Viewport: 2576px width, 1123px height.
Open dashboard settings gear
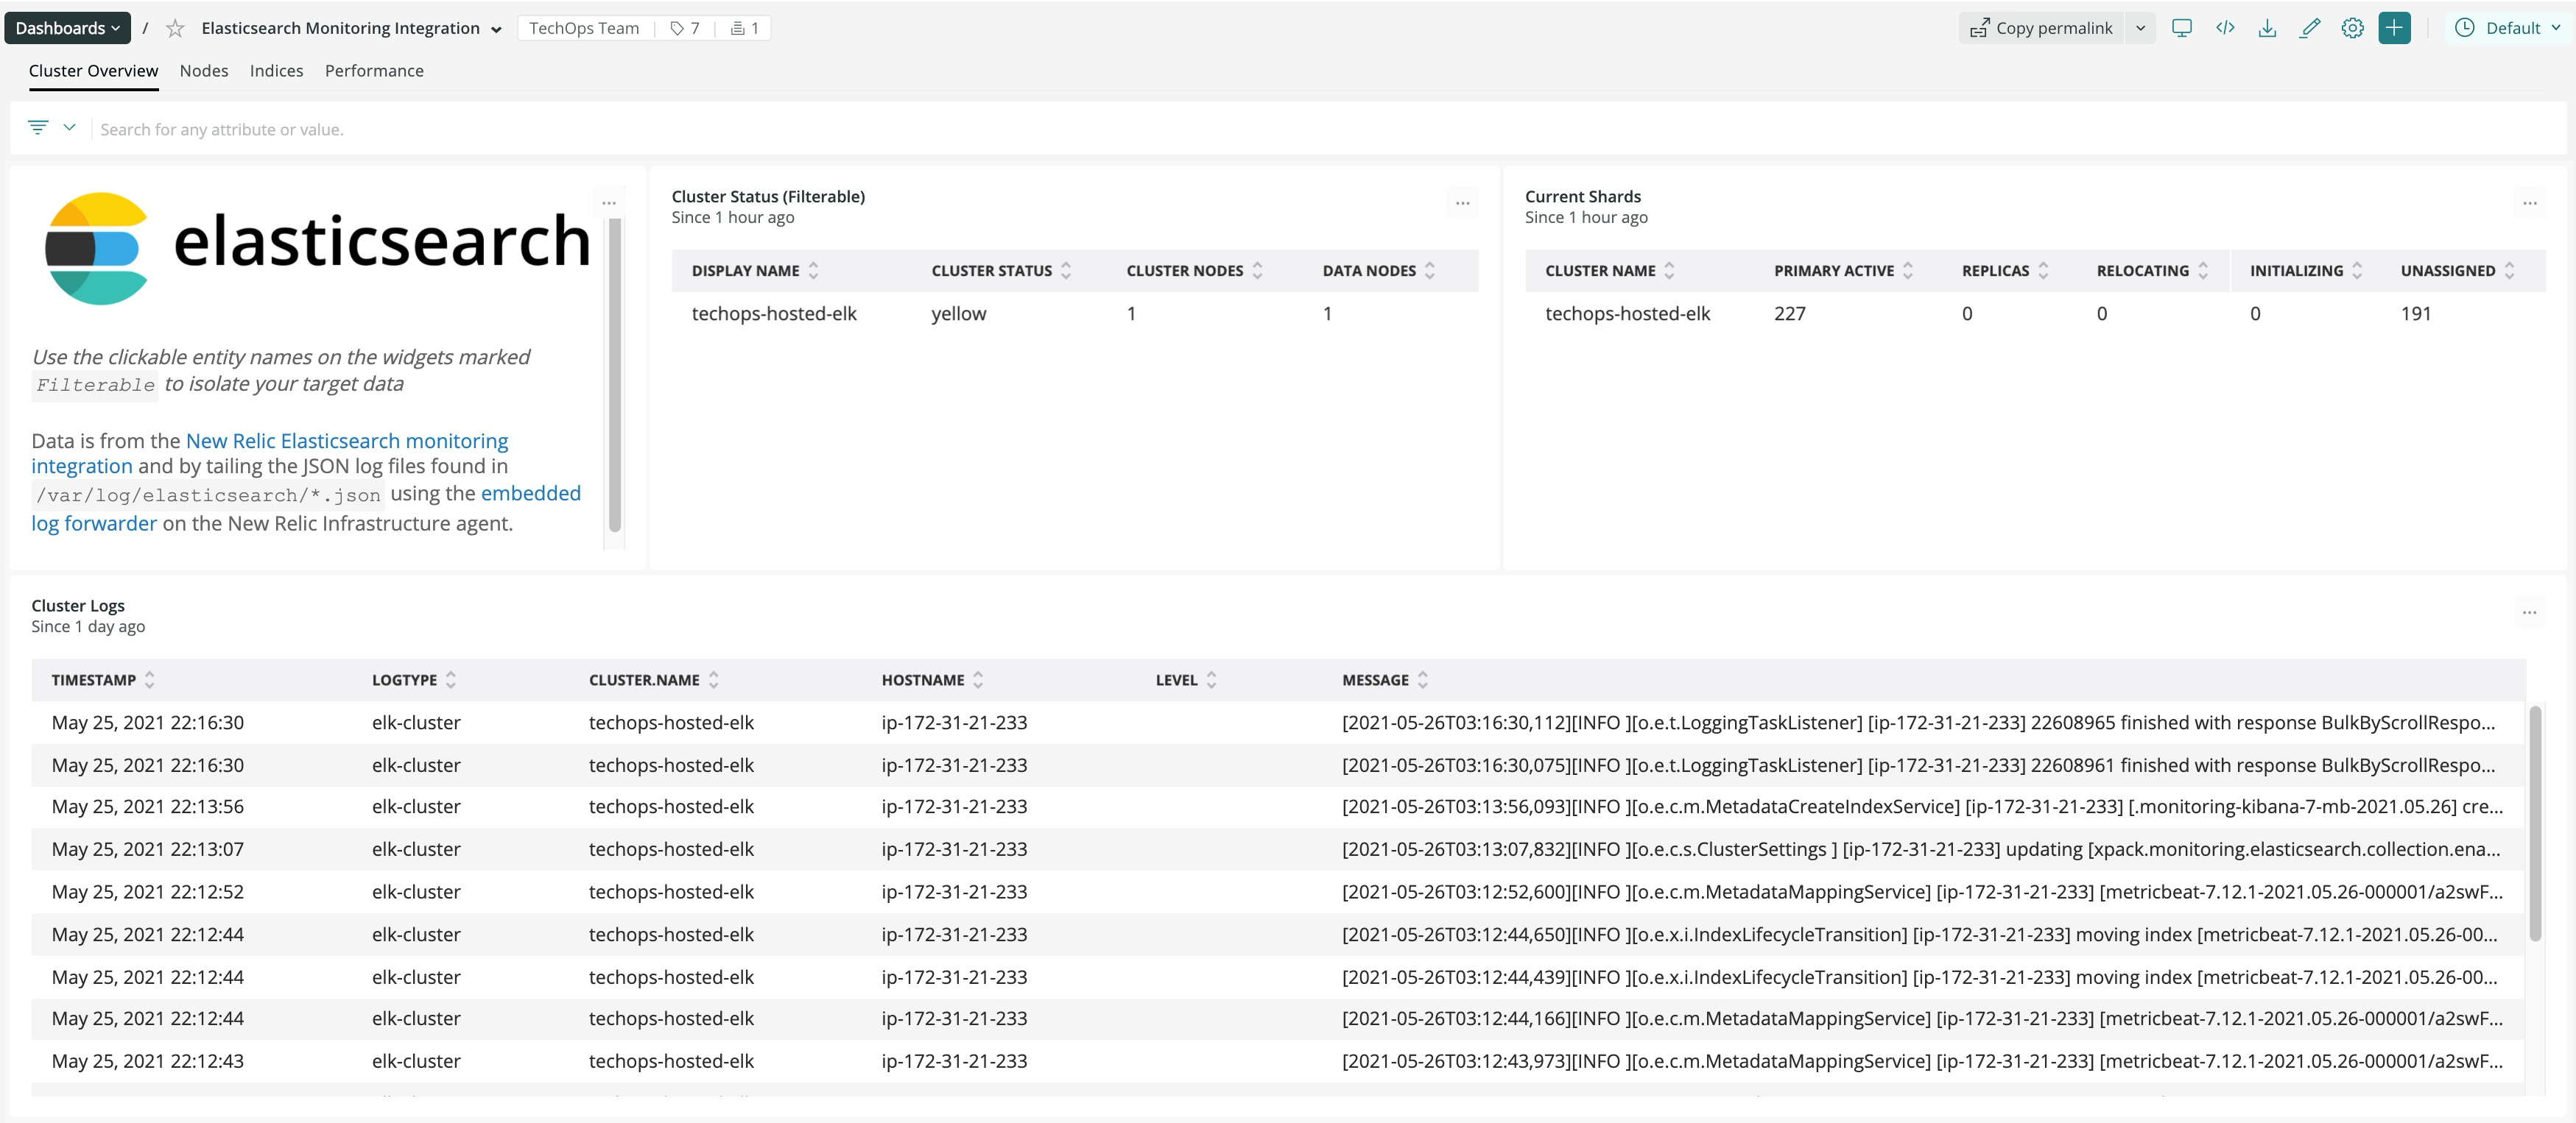click(x=2352, y=28)
